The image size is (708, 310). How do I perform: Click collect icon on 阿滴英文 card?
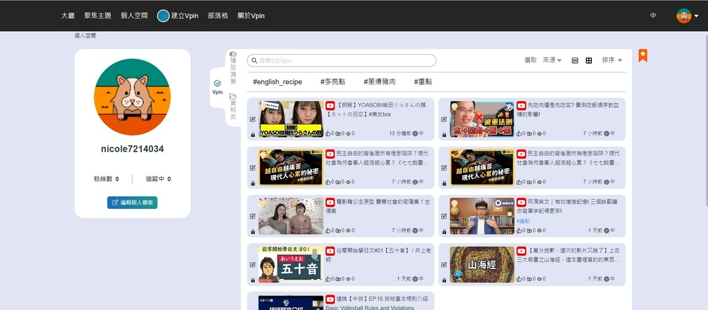pyautogui.click(x=529, y=230)
